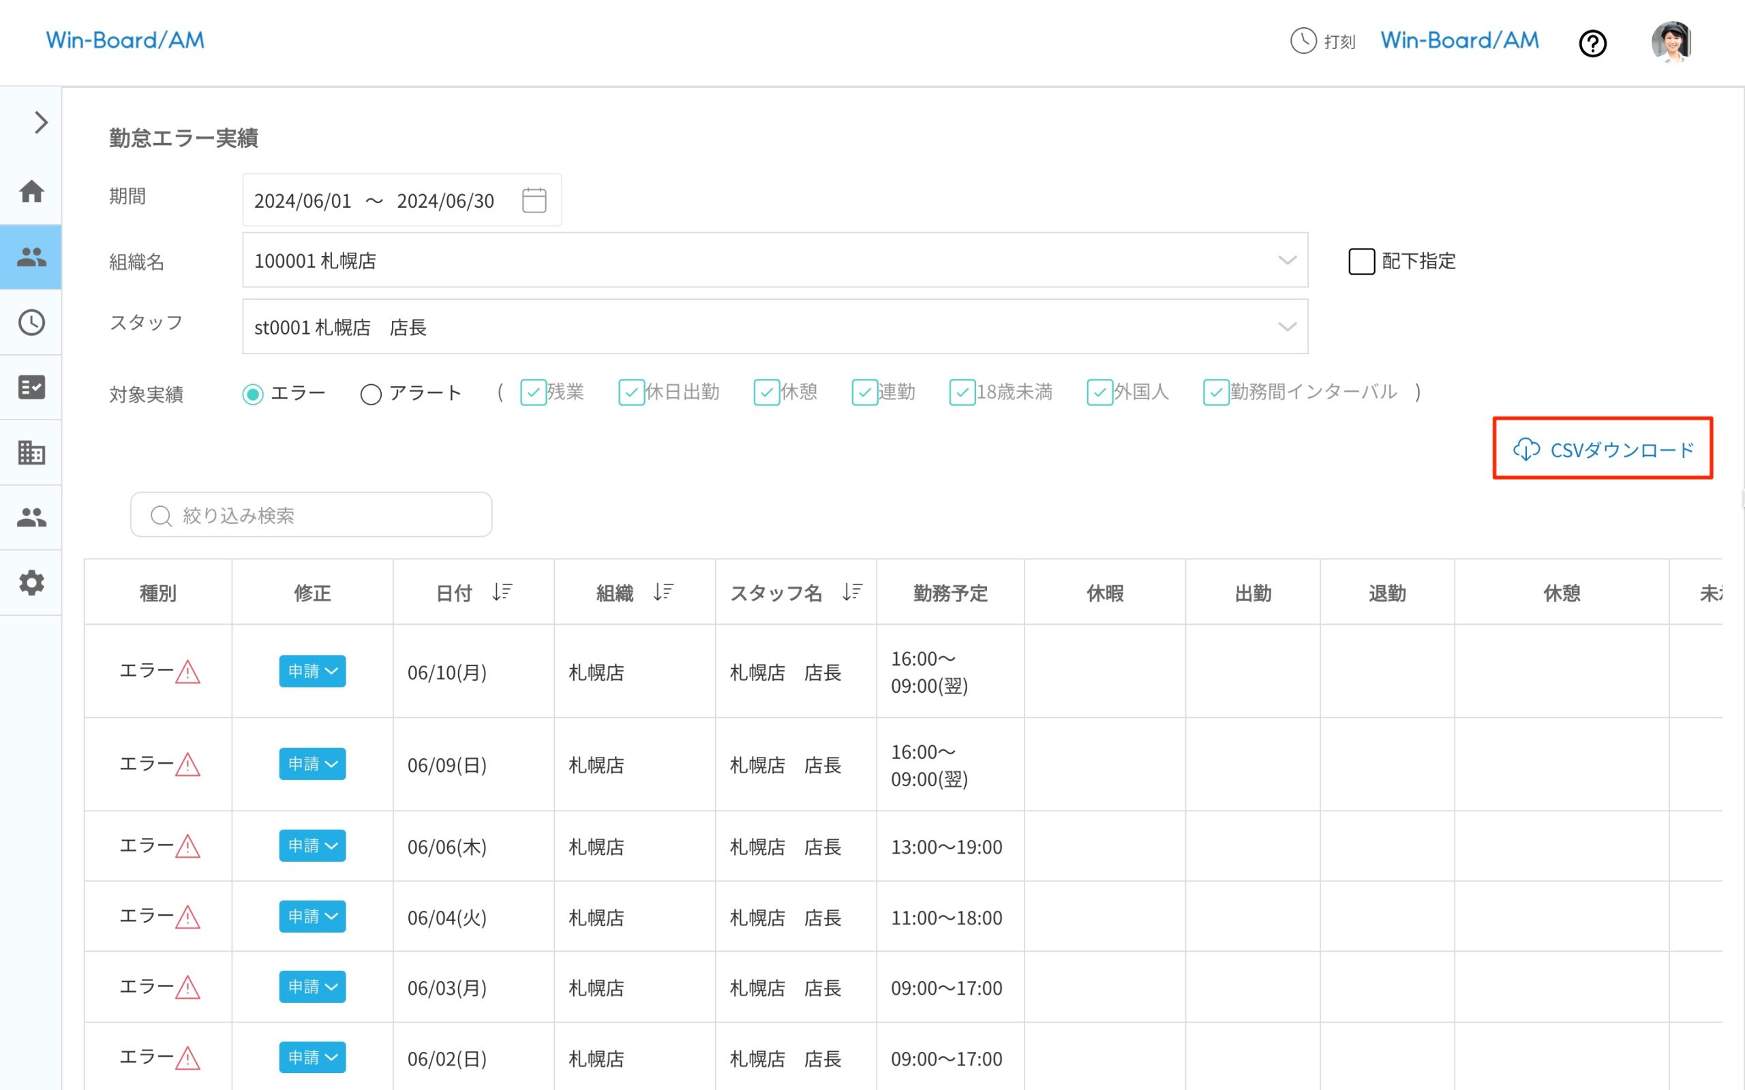Sort table by 日付 column

click(502, 593)
